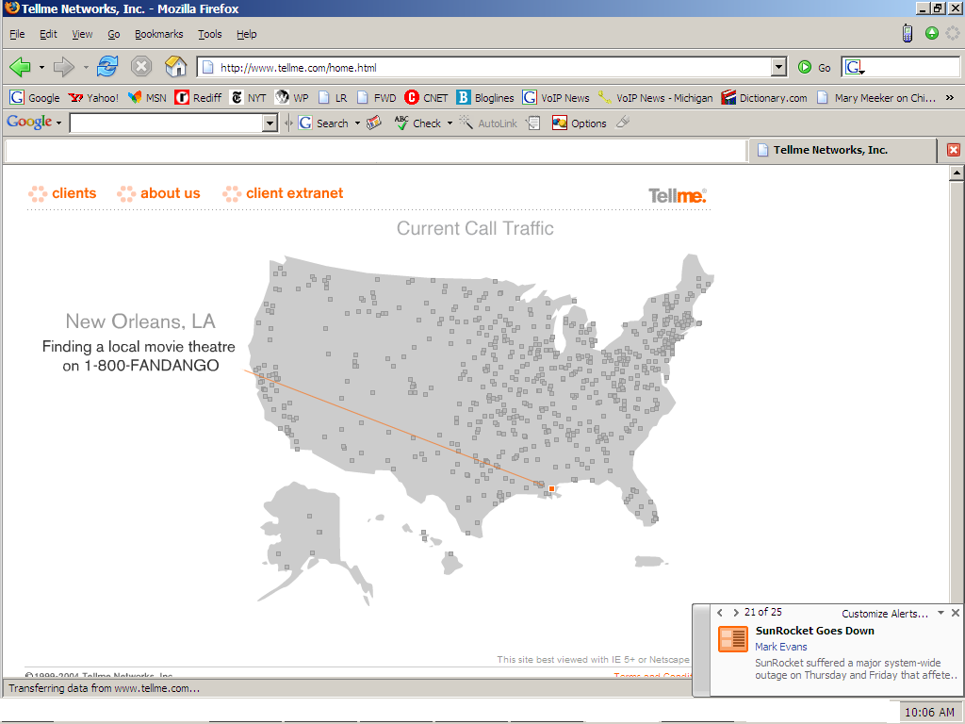The width and height of the screenshot is (965, 724).
Task: Click the green Back arrow button
Action: (x=20, y=67)
